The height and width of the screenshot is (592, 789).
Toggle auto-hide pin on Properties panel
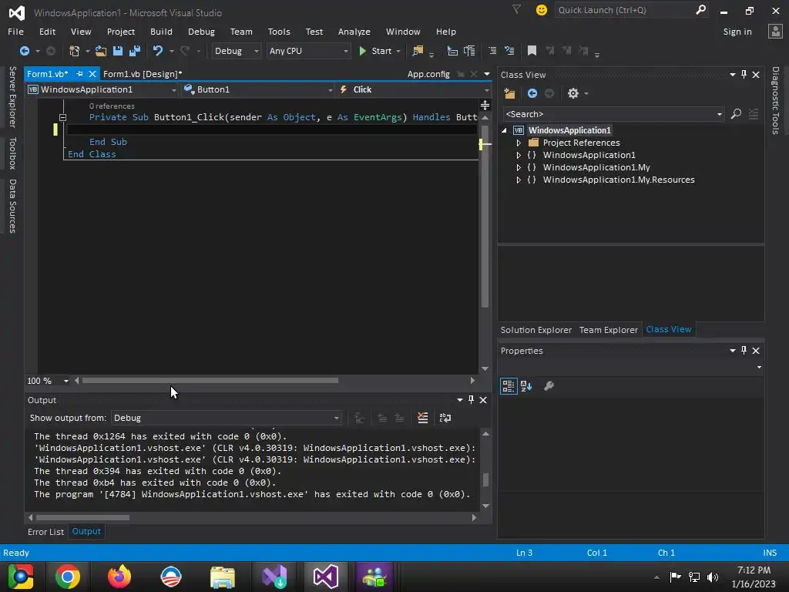744,351
